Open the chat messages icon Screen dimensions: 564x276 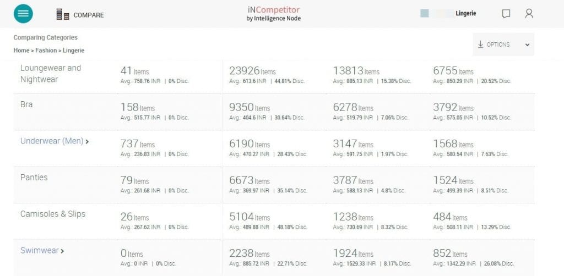[506, 14]
